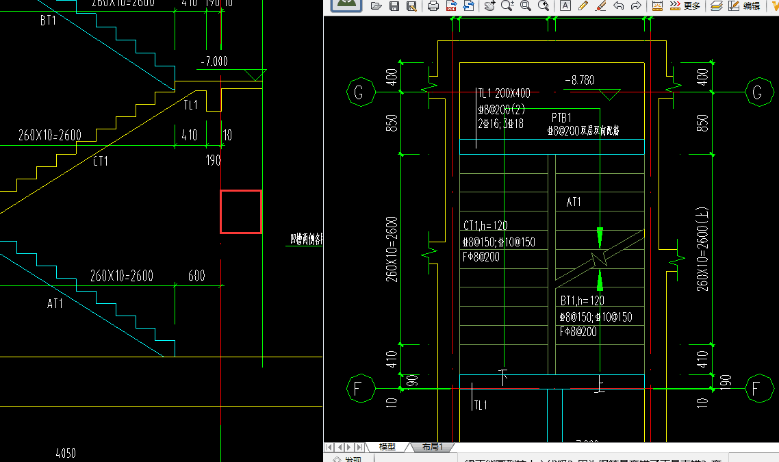The height and width of the screenshot is (462, 779).
Task: Click the PTB1 slab label
Action: 562,118
